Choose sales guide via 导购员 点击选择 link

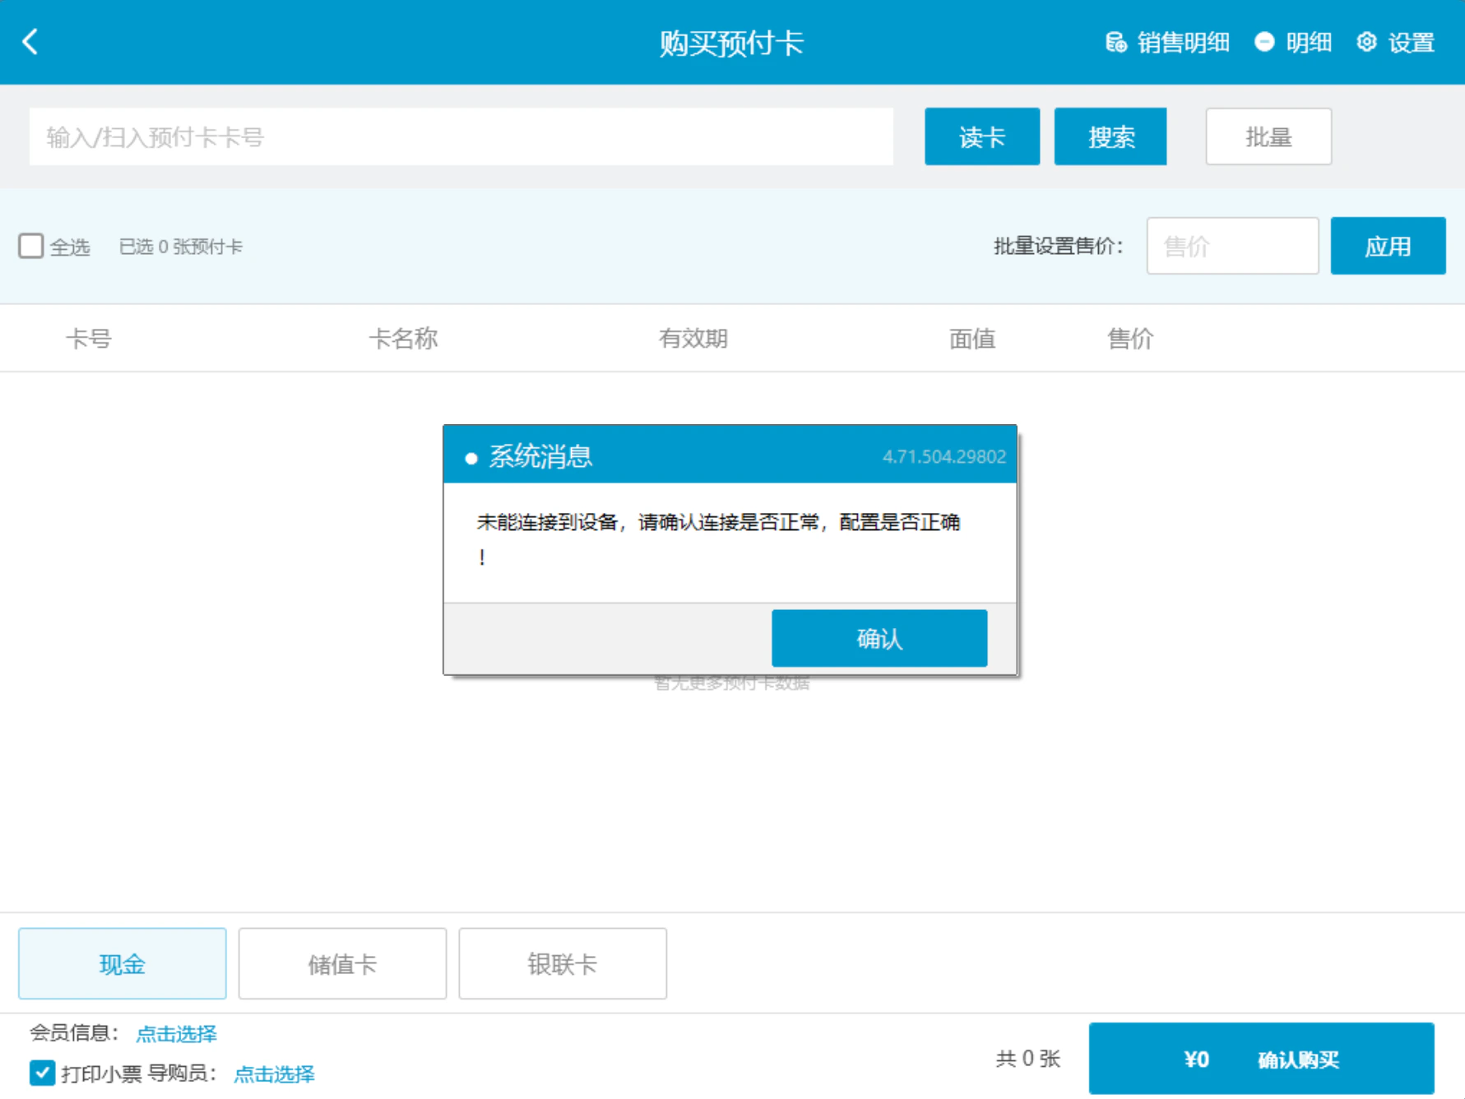click(274, 1074)
